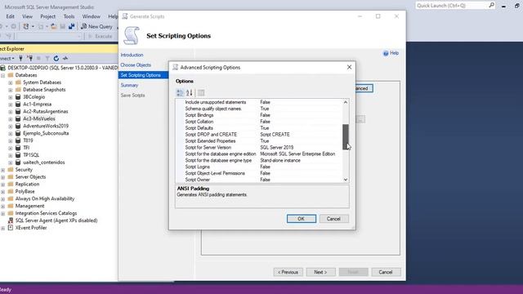Click the Open File icon in SSMS toolbar
This screenshot has width=523, height=294.
click(x=54, y=26)
